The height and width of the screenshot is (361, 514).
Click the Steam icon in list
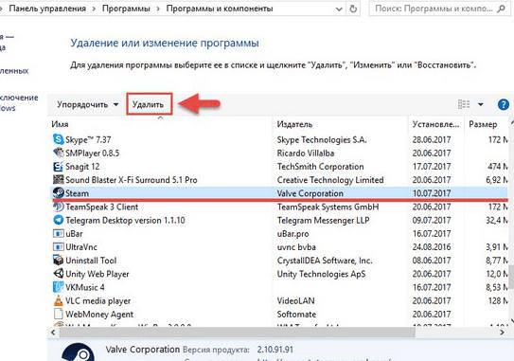[59, 193]
